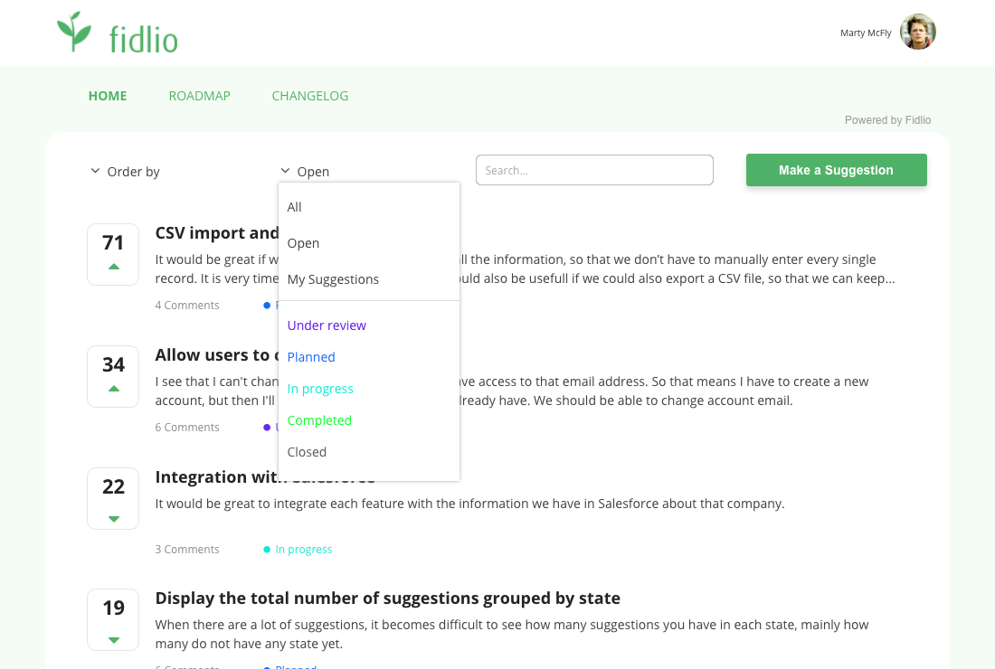The width and height of the screenshot is (995, 669).
Task: Filter suggestions by Planned status
Action: tap(311, 357)
